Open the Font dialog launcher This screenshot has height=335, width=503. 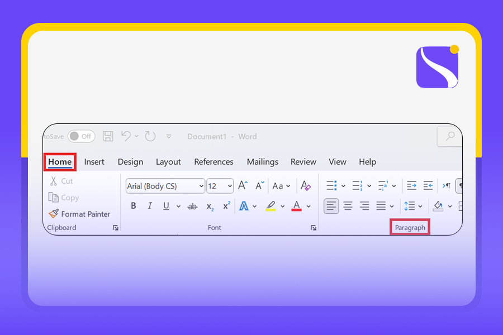314,228
